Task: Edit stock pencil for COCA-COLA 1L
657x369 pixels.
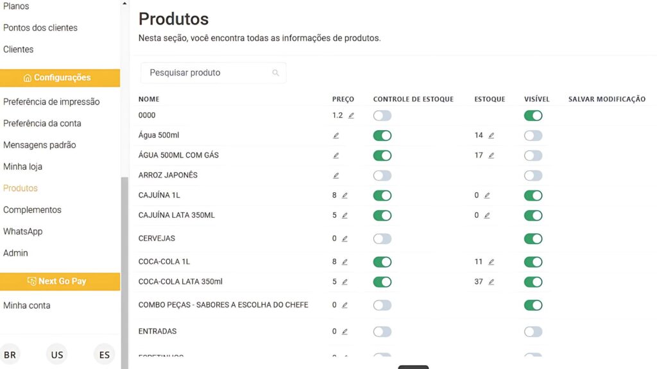Action: [491, 262]
